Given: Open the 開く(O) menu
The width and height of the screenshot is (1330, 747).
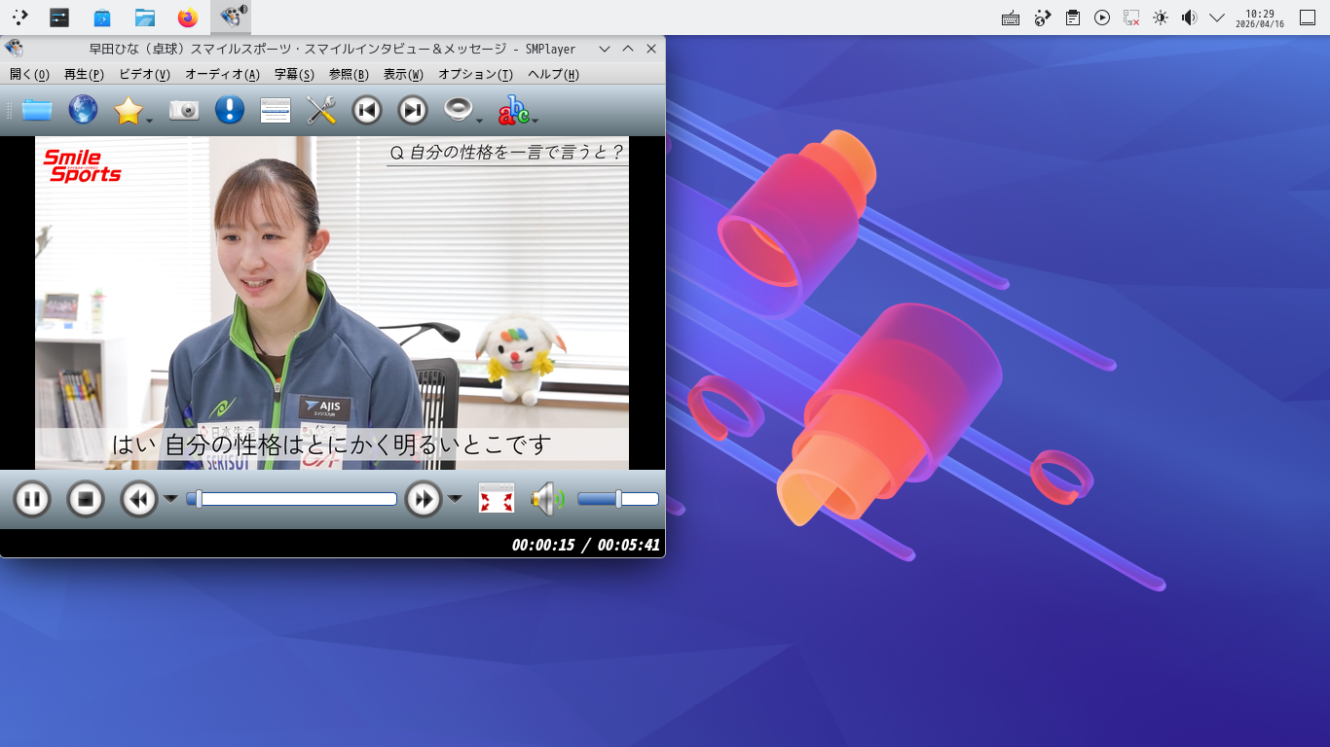Looking at the screenshot, I should point(29,75).
